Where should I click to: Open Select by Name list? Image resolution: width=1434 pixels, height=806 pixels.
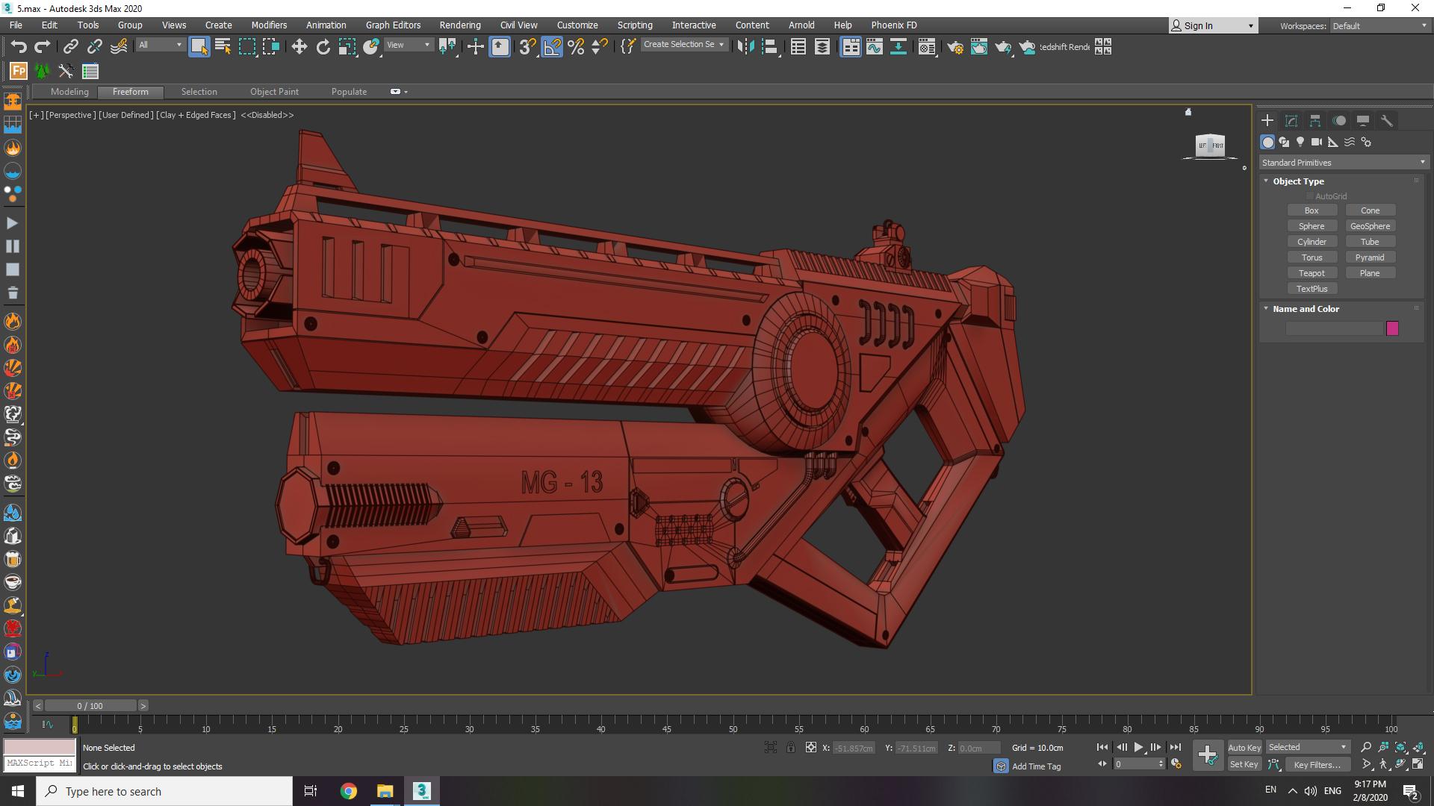point(223,46)
